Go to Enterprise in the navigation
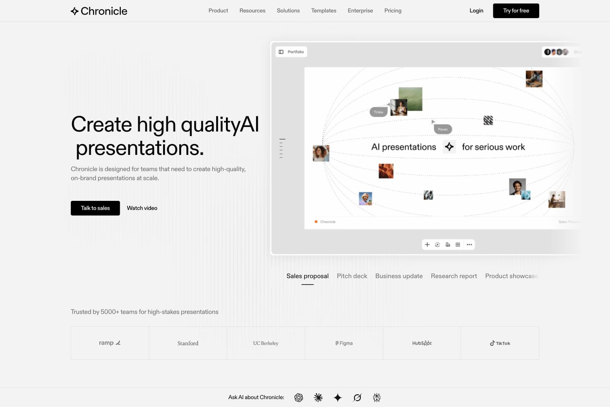The height and width of the screenshot is (407, 610). click(360, 11)
